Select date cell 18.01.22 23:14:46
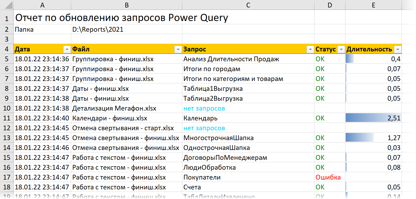Image resolution: width=416 pixels, height=199 pixels. click(42, 148)
